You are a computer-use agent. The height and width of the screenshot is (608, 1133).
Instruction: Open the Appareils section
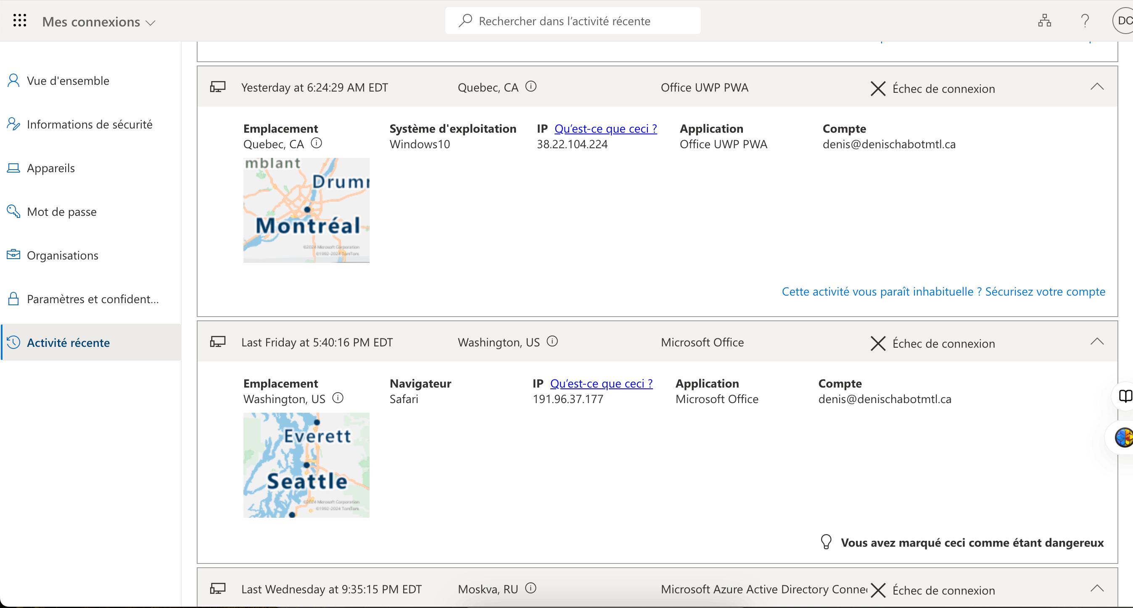tap(50, 168)
